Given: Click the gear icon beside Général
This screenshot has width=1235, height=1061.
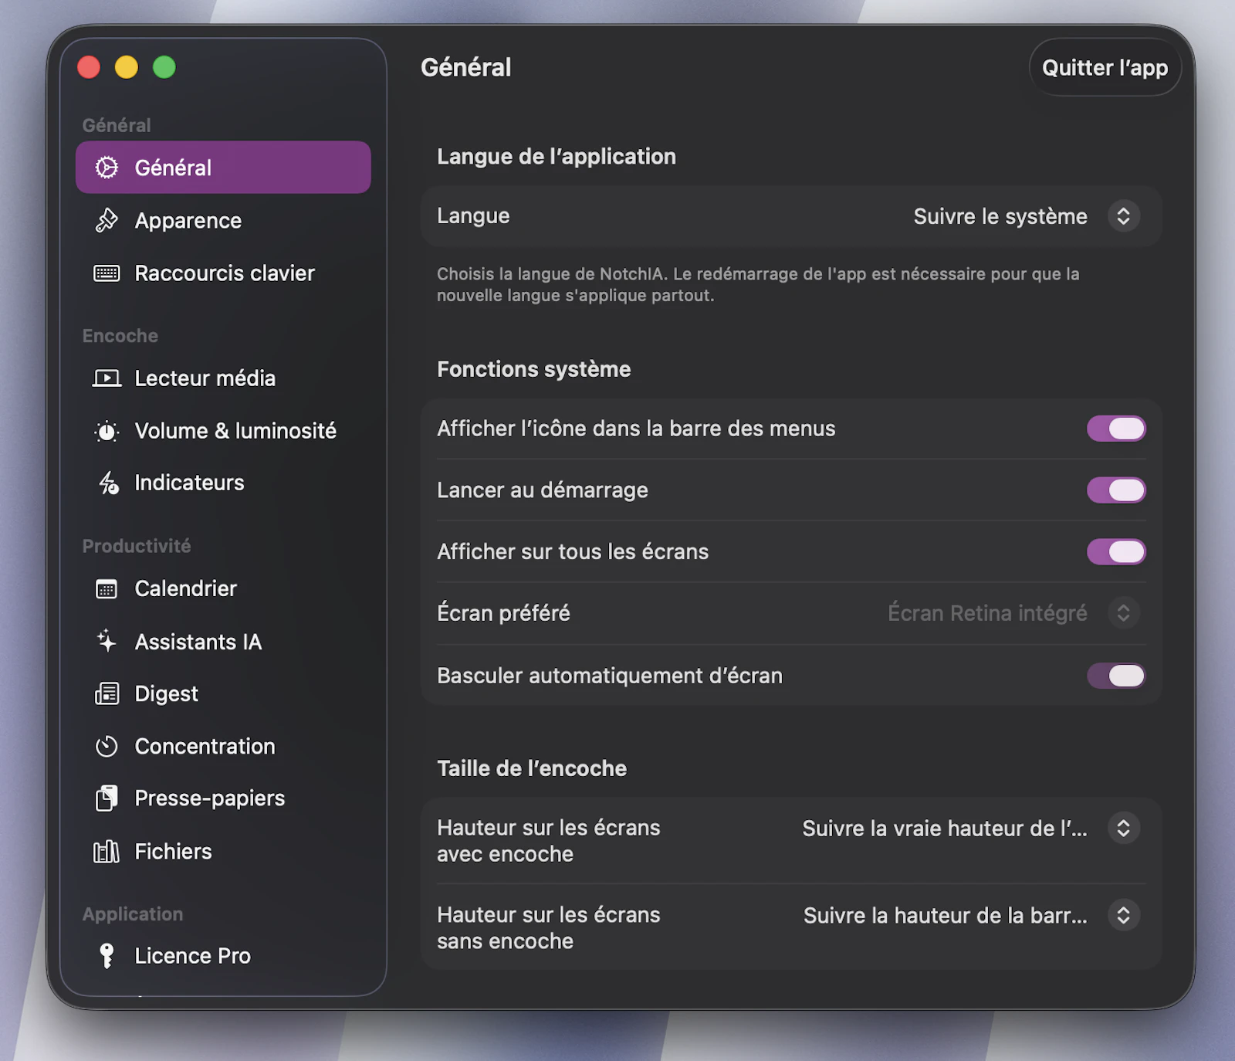Looking at the screenshot, I should tap(107, 168).
